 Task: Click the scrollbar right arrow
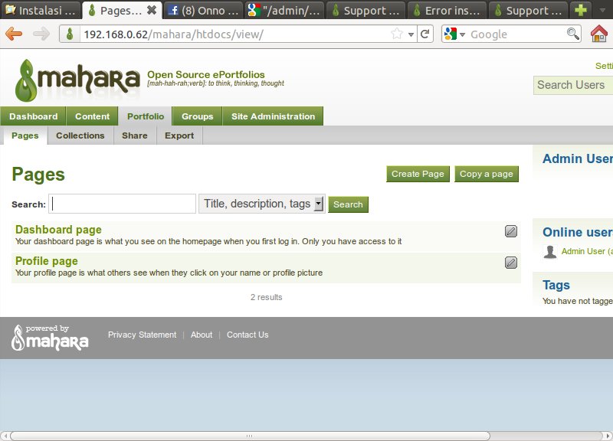coord(608,436)
